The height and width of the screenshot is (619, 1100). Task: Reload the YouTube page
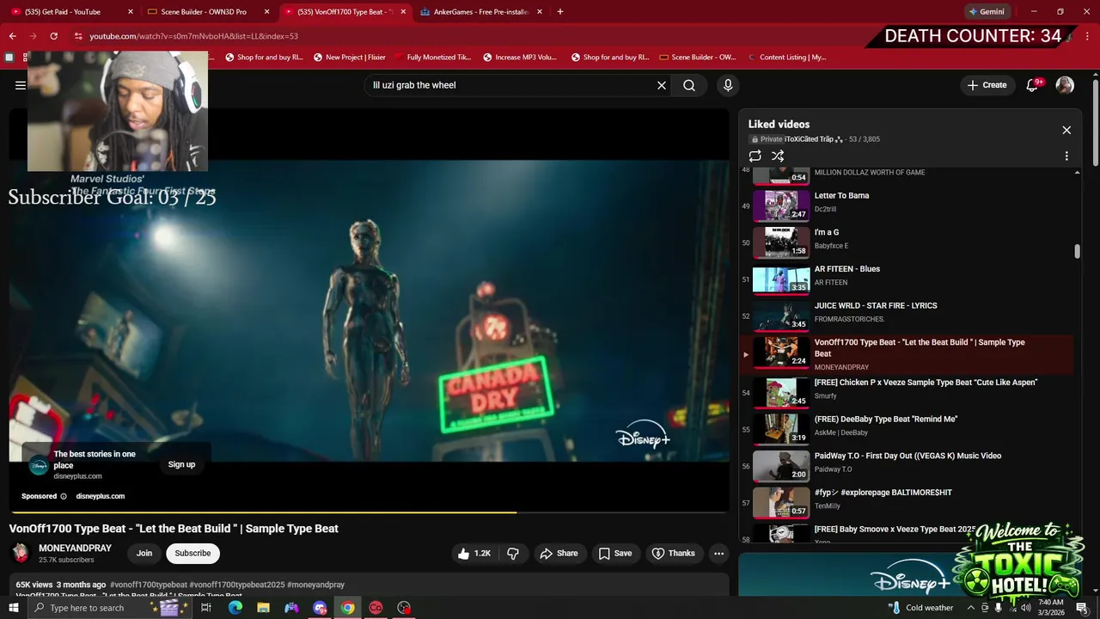point(53,36)
